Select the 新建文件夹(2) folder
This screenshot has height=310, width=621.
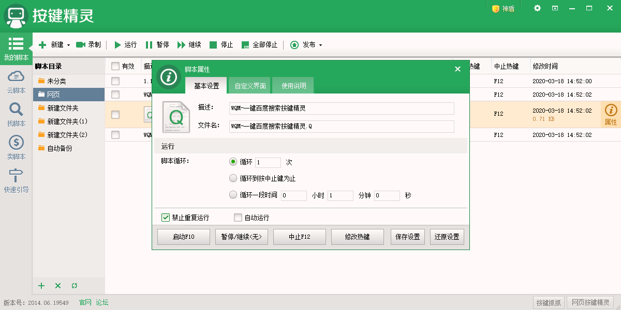(x=68, y=135)
